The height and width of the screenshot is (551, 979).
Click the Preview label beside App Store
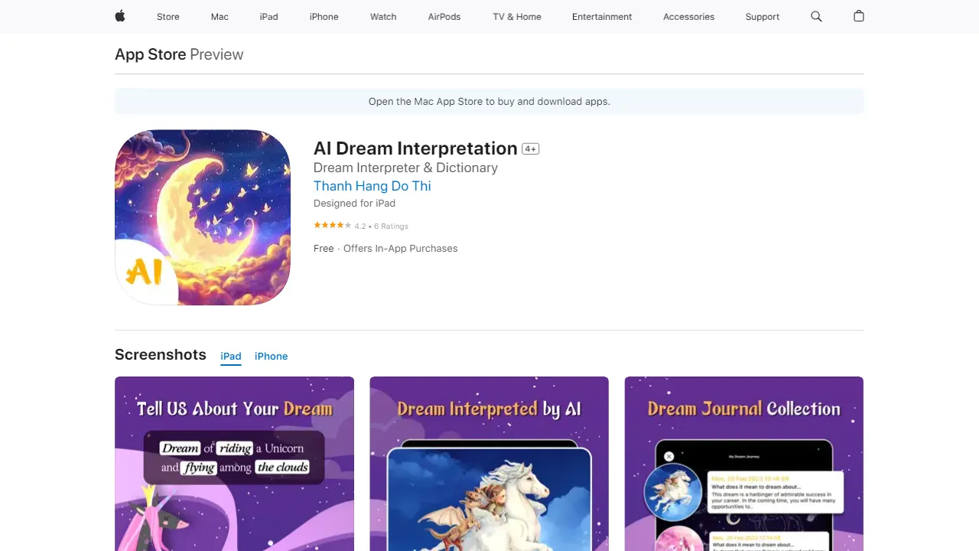[216, 54]
